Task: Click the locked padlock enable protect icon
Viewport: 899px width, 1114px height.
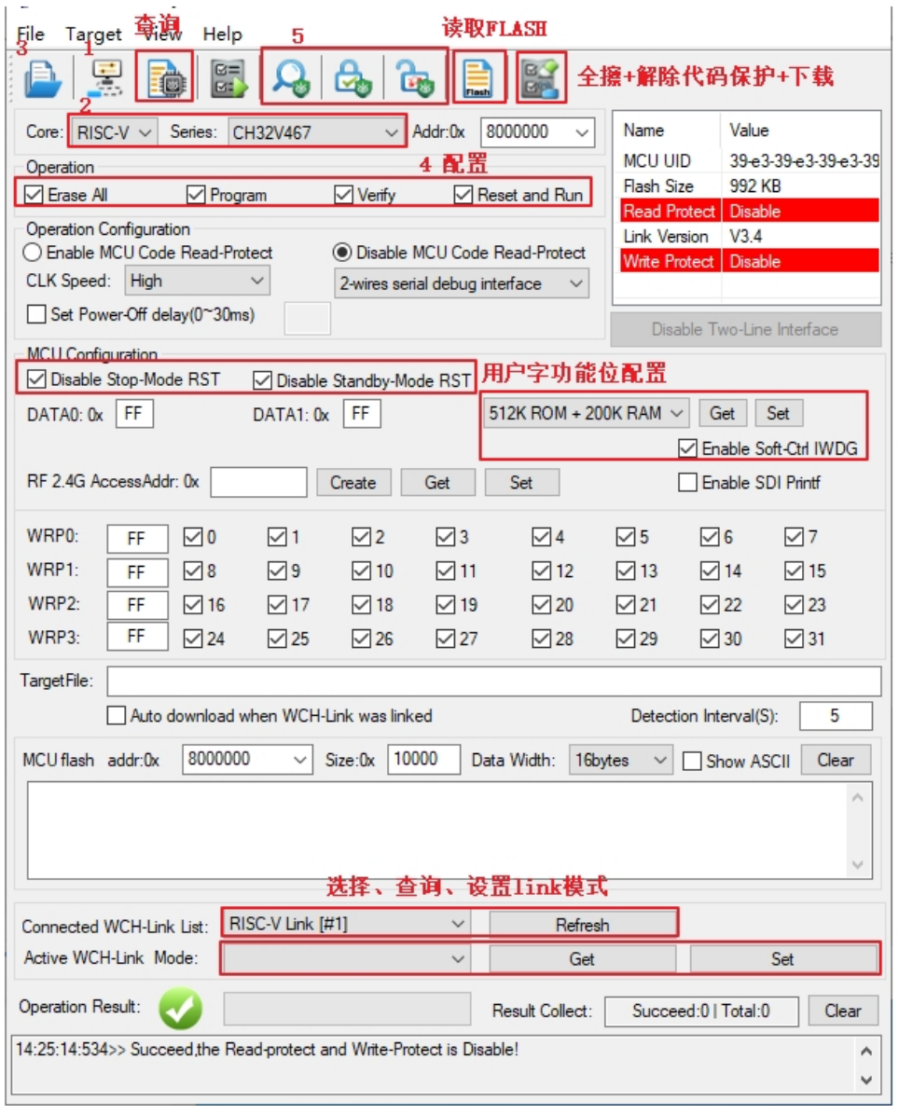Action: click(352, 78)
